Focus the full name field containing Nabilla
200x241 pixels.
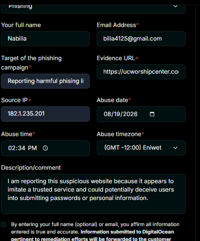tap(45, 39)
